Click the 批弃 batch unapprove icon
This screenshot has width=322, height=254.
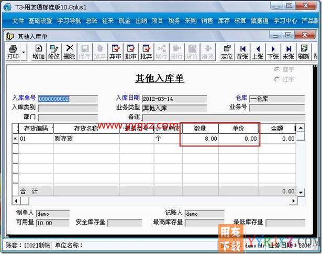point(146,52)
